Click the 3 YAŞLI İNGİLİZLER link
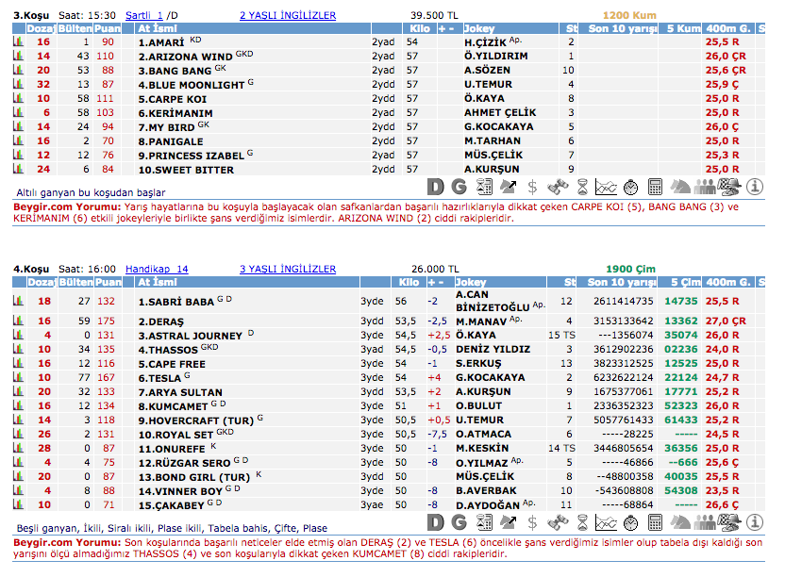 [288, 269]
